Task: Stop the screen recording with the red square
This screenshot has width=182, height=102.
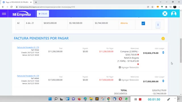Action: [x=140, y=99]
